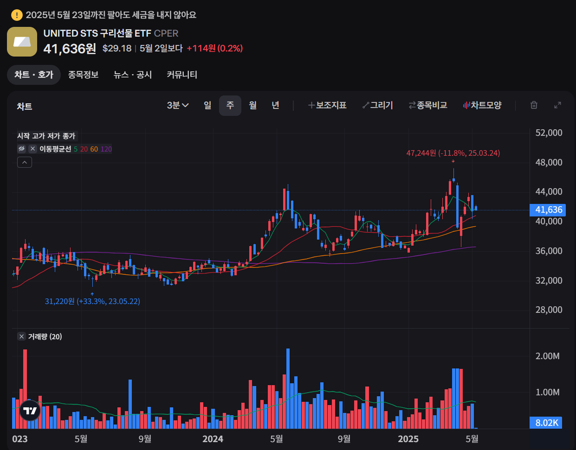Click the 2024 time axis label
The height and width of the screenshot is (450, 576).
(213, 439)
